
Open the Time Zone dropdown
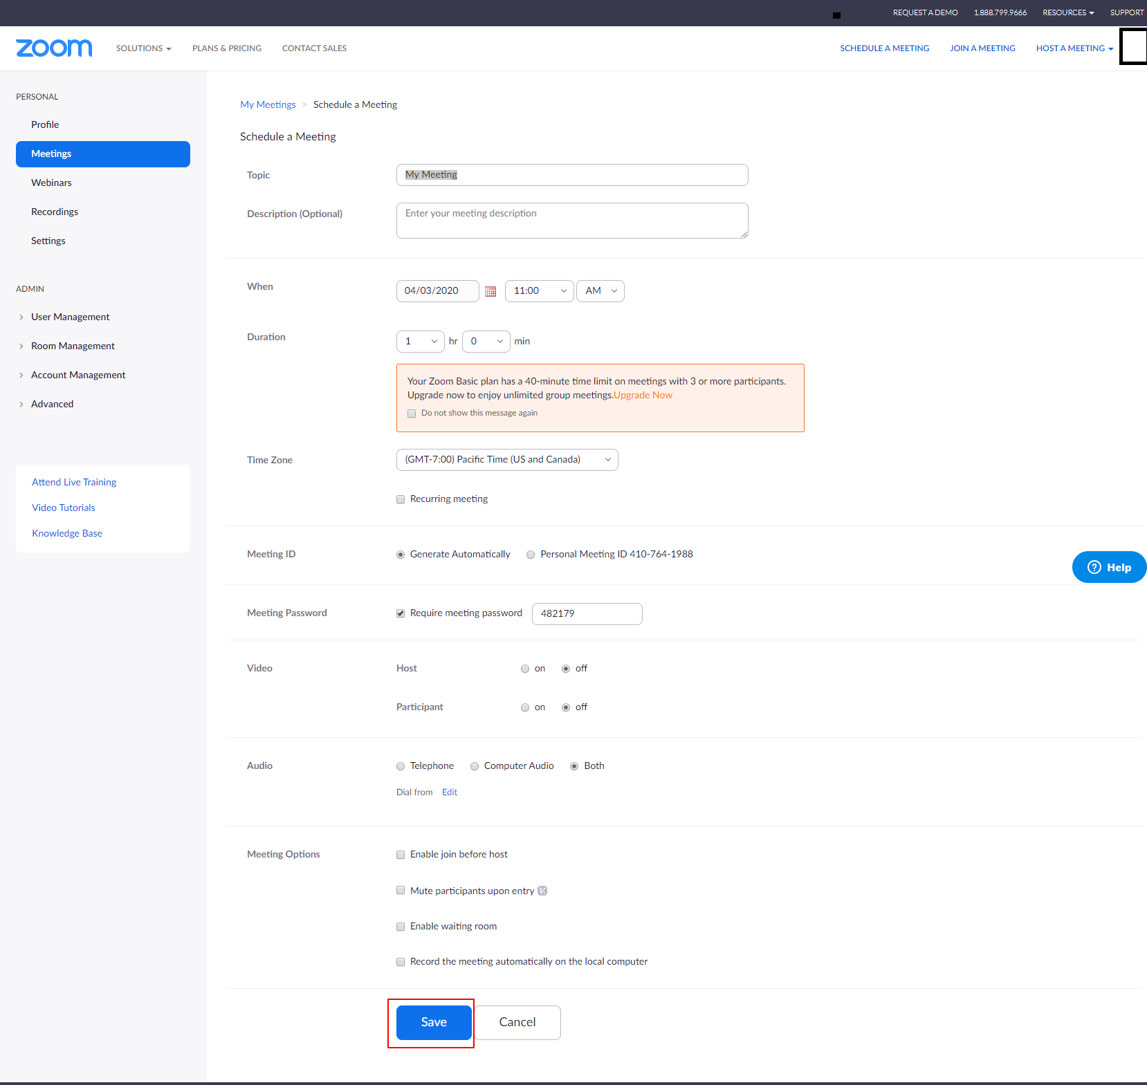point(506,460)
